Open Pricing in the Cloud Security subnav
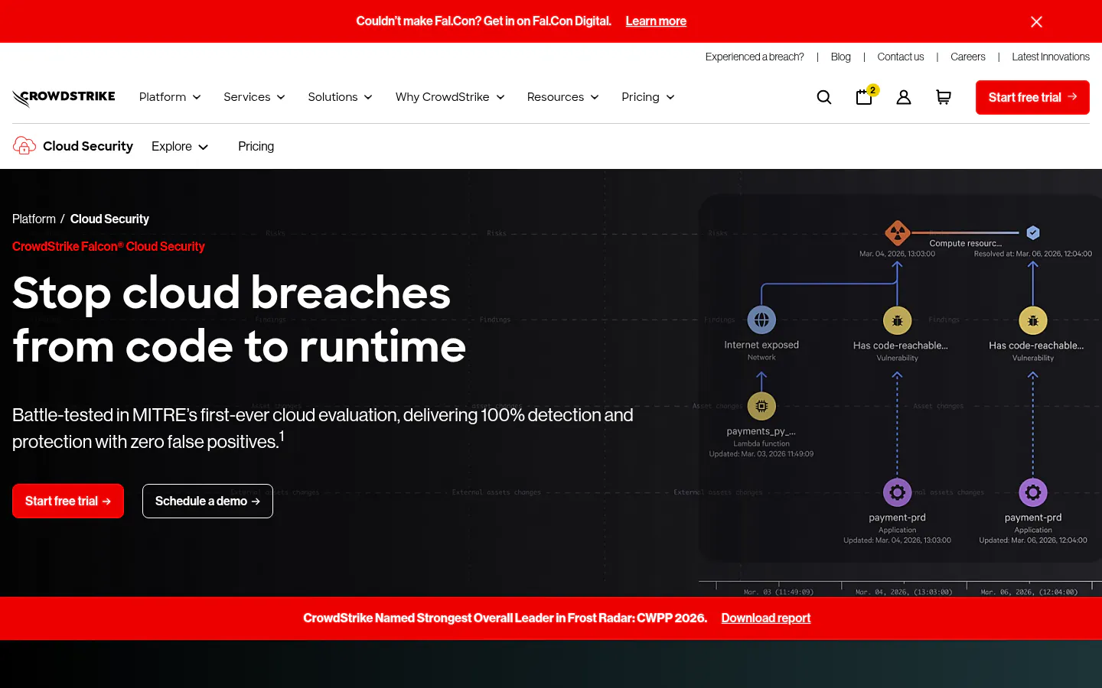The image size is (1102, 688). pyautogui.click(x=256, y=146)
